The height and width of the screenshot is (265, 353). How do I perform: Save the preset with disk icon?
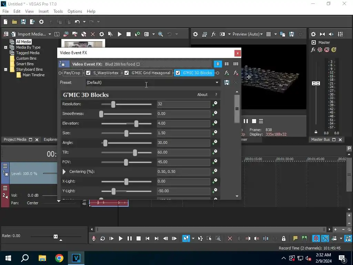227,82
